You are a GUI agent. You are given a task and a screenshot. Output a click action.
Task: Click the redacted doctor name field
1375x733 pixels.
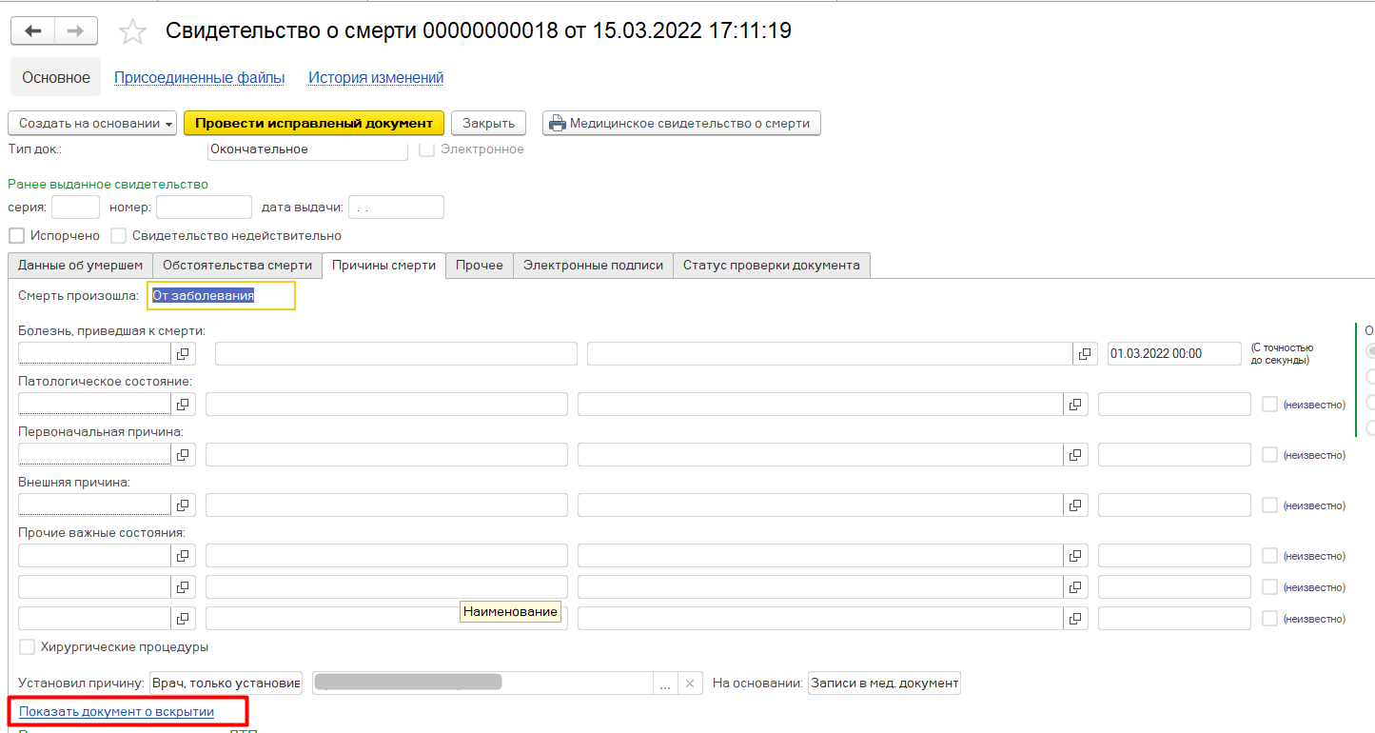point(482,683)
